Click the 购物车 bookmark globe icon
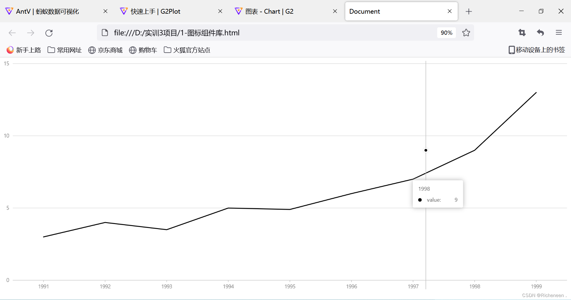This screenshot has height=300, width=571. [133, 50]
